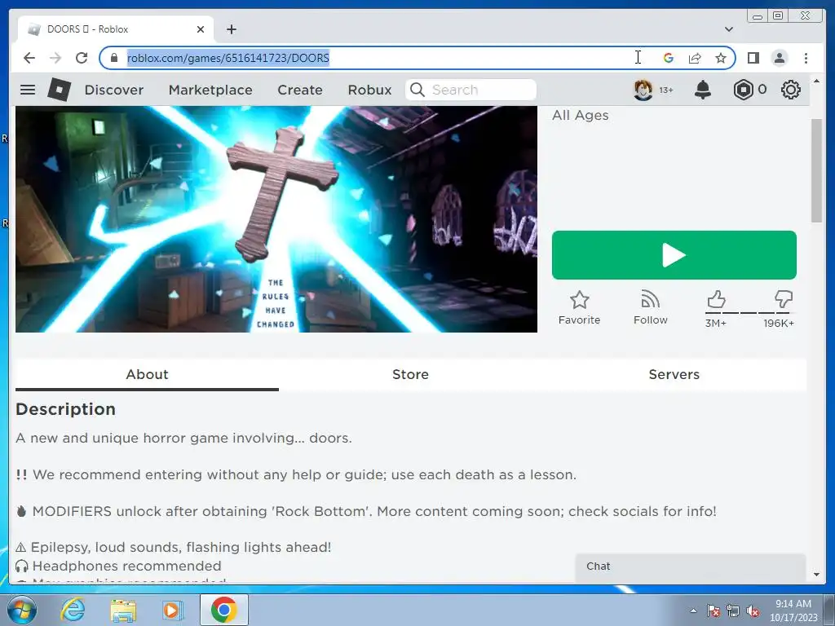Bookmark this page with star
835x626 pixels.
tap(721, 58)
